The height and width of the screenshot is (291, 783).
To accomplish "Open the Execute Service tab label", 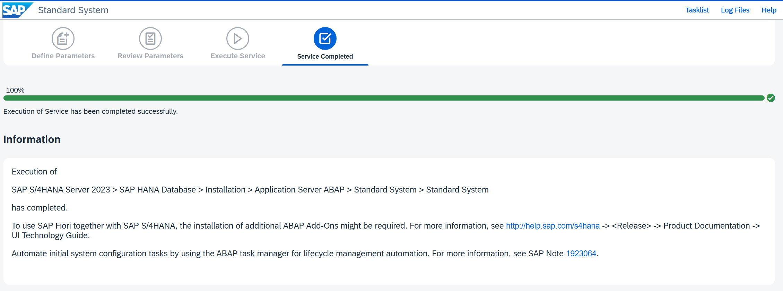I will [x=238, y=56].
